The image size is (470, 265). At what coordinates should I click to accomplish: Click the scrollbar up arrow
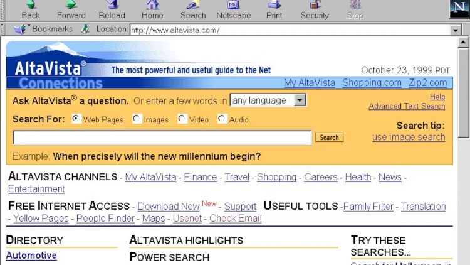pos(463,42)
